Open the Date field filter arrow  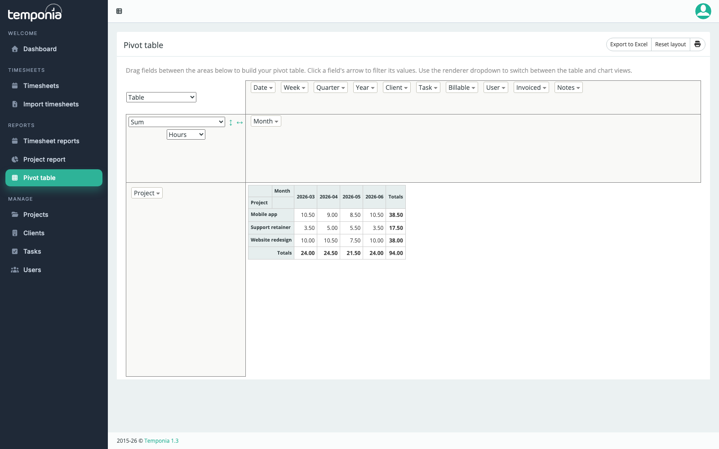(x=271, y=88)
